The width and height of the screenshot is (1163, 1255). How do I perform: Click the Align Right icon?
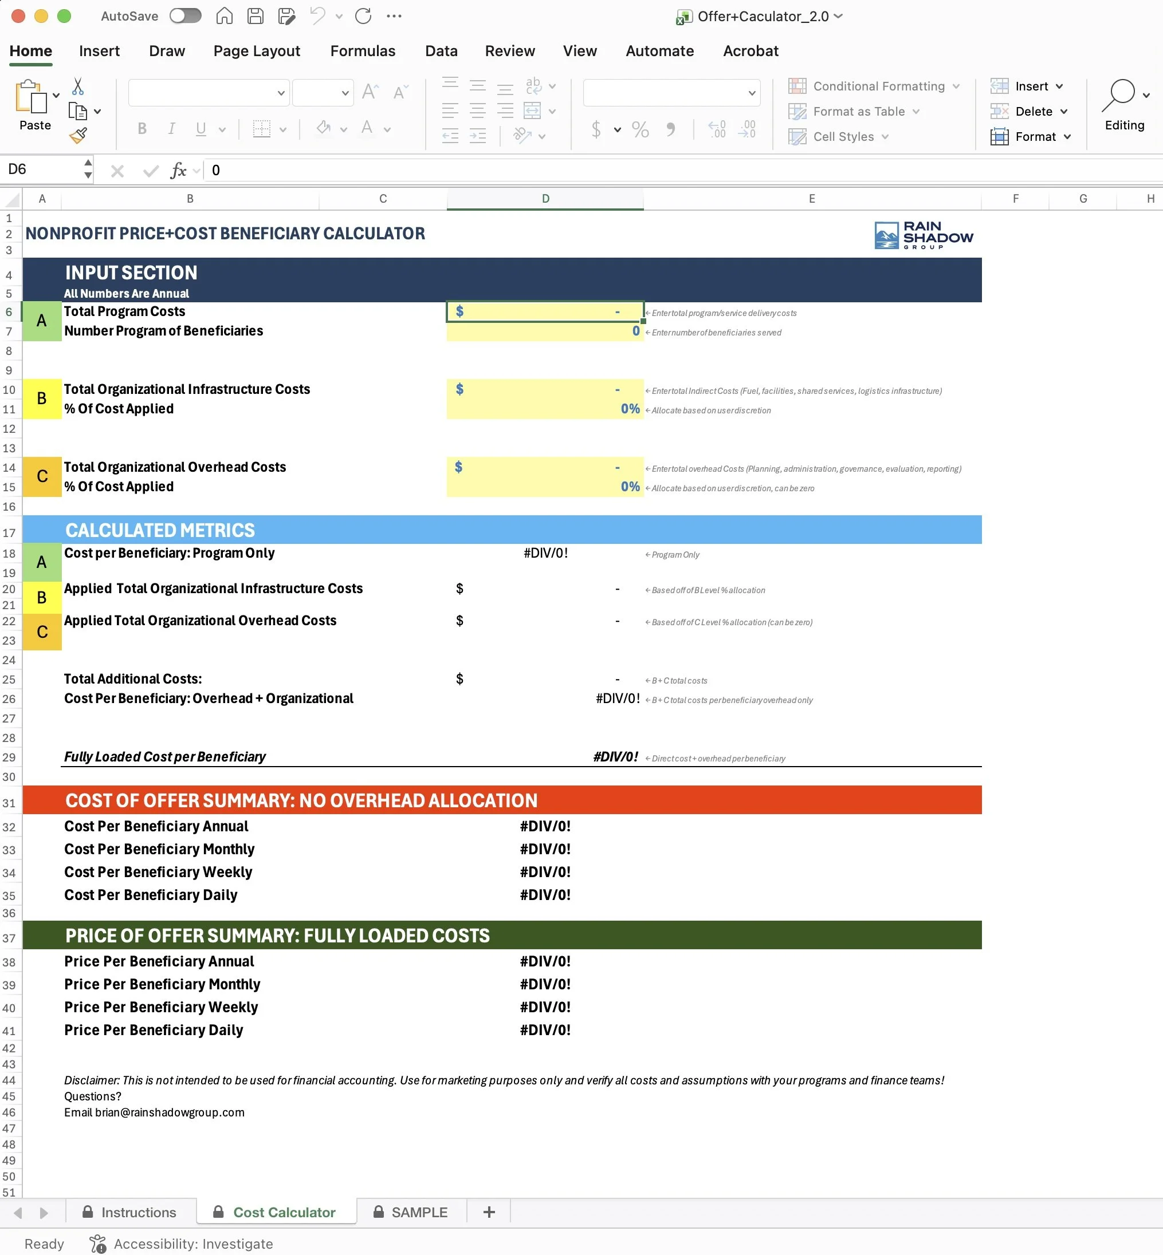coord(505,111)
